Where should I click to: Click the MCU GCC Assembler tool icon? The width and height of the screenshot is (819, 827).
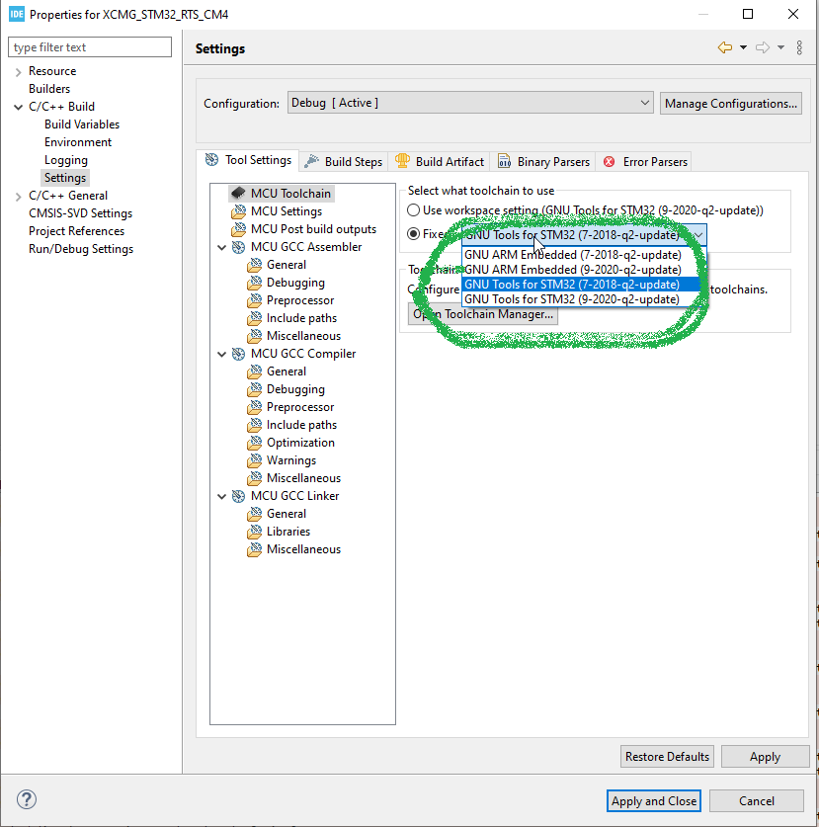[238, 247]
